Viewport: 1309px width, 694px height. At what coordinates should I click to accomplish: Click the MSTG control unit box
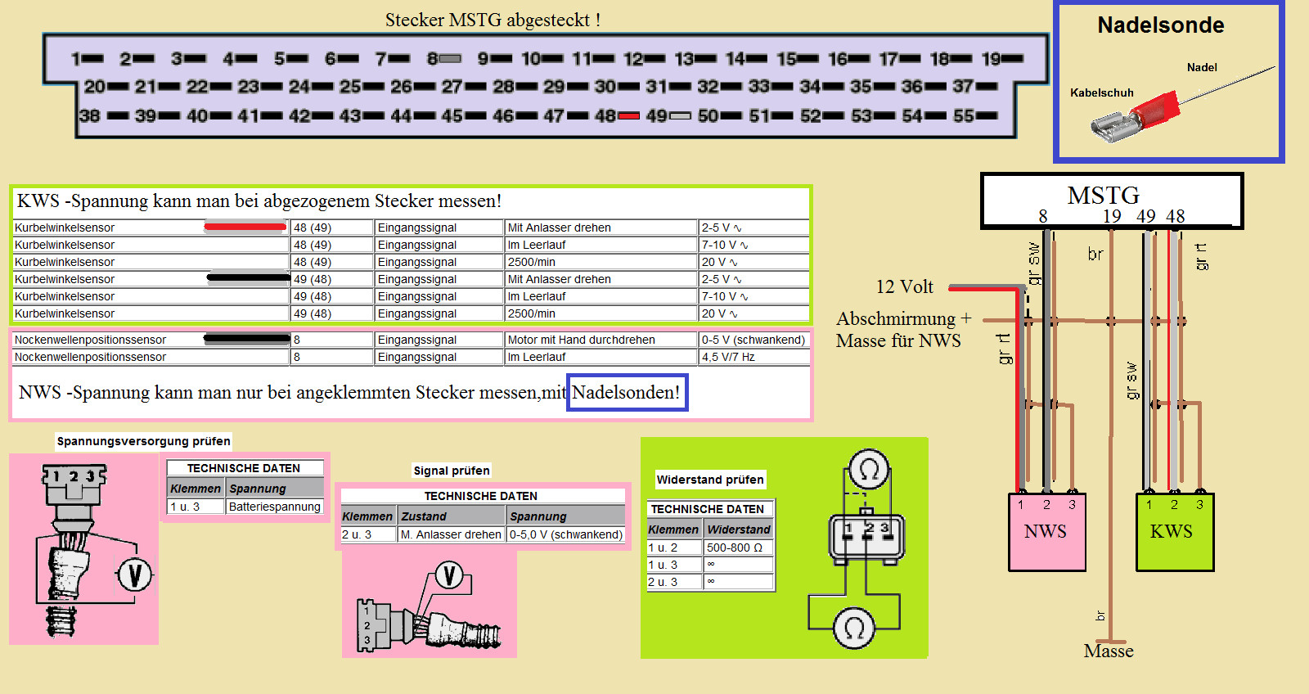click(1111, 199)
